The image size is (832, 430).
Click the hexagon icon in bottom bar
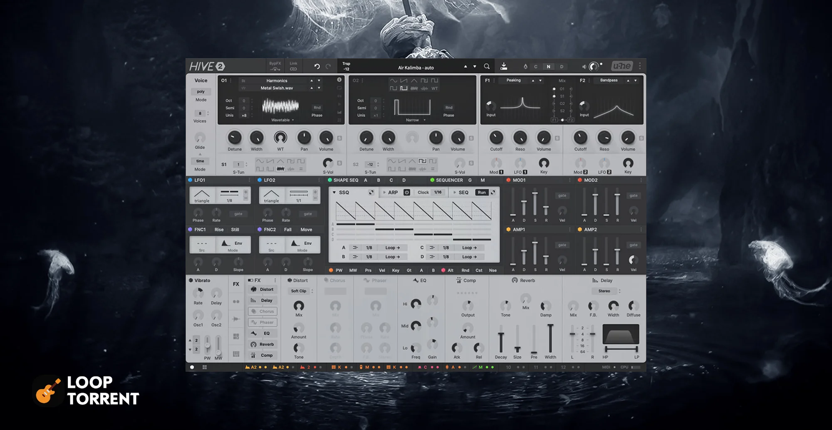[x=192, y=367]
